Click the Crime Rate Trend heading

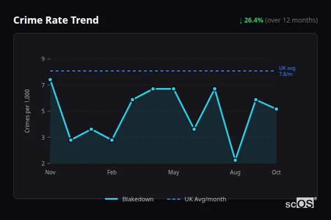(56, 20)
